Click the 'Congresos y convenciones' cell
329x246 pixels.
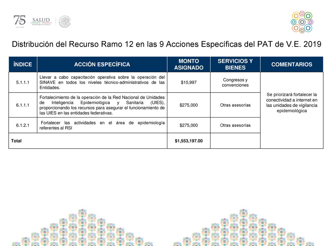coord(235,82)
